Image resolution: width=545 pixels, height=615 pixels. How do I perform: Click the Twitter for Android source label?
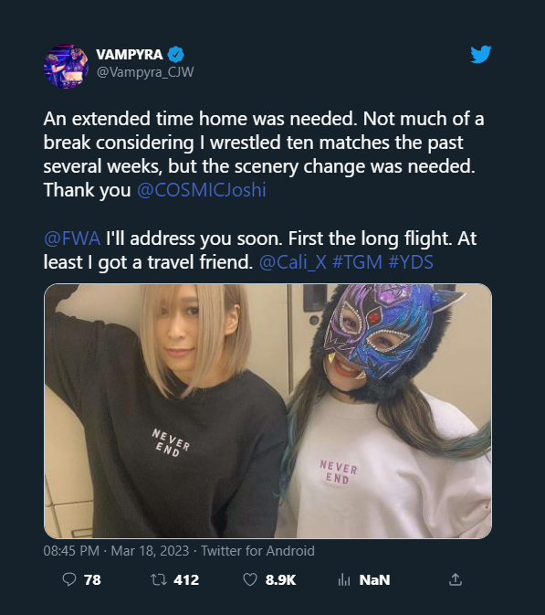pyautogui.click(x=257, y=551)
